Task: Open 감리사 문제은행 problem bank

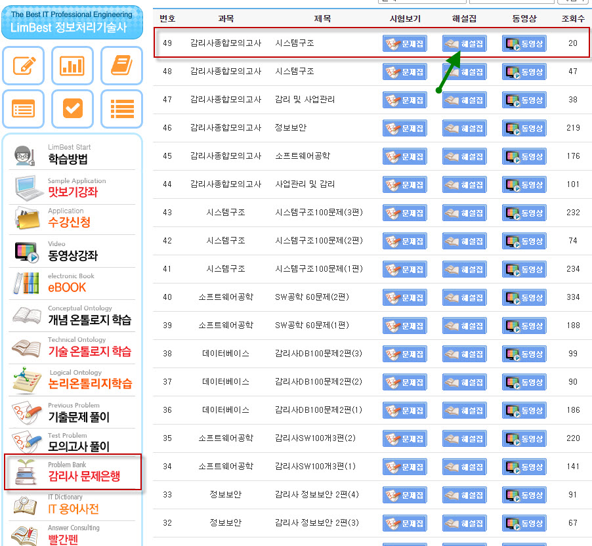Action: [x=73, y=472]
